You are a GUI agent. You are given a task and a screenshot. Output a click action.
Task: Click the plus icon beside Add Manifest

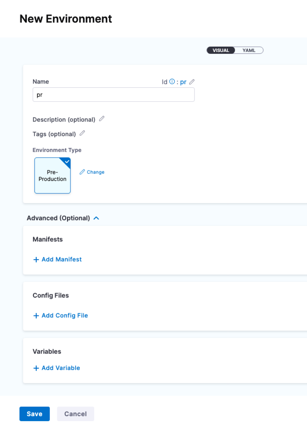[x=36, y=260]
